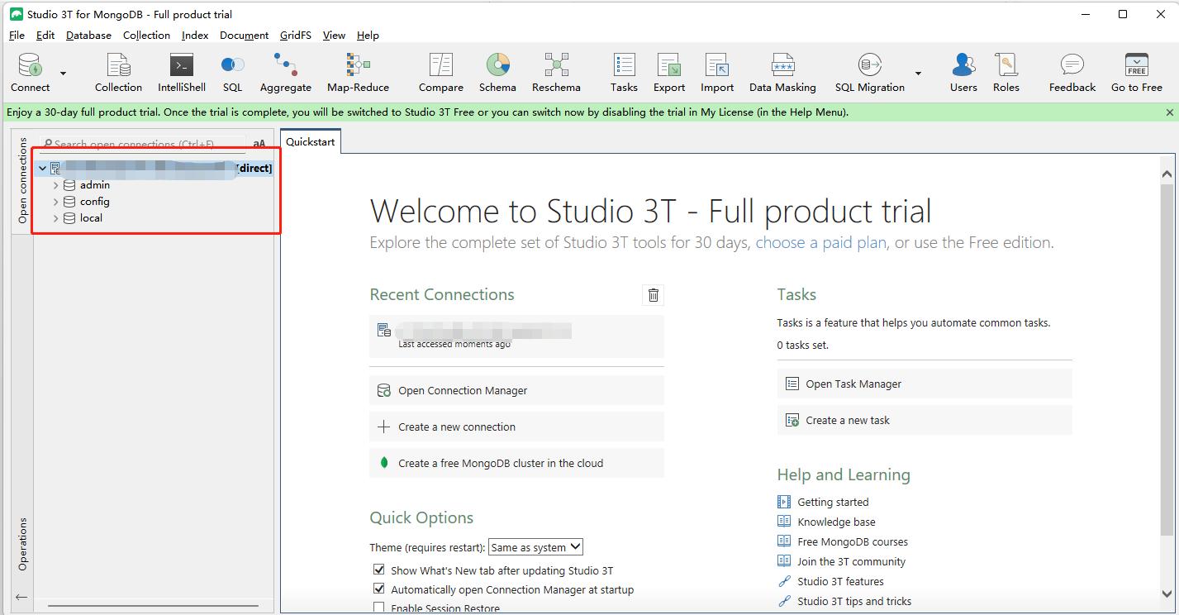The height and width of the screenshot is (615, 1179).
Task: Open the recent connection last accessed entry
Action: [x=516, y=336]
